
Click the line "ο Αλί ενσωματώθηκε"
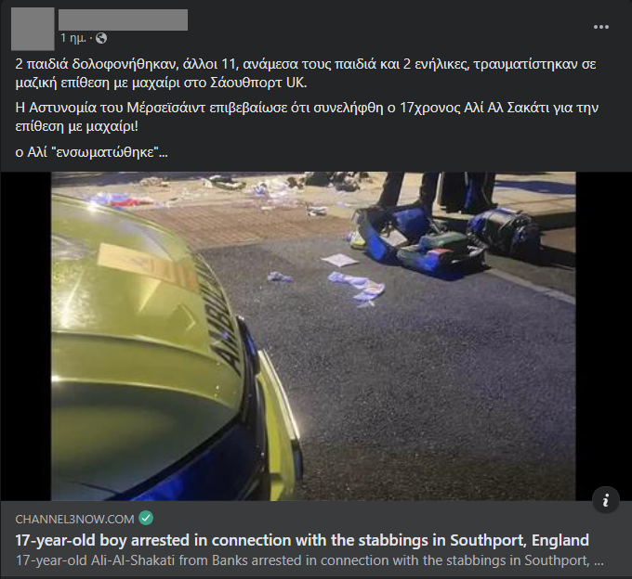coord(91,152)
